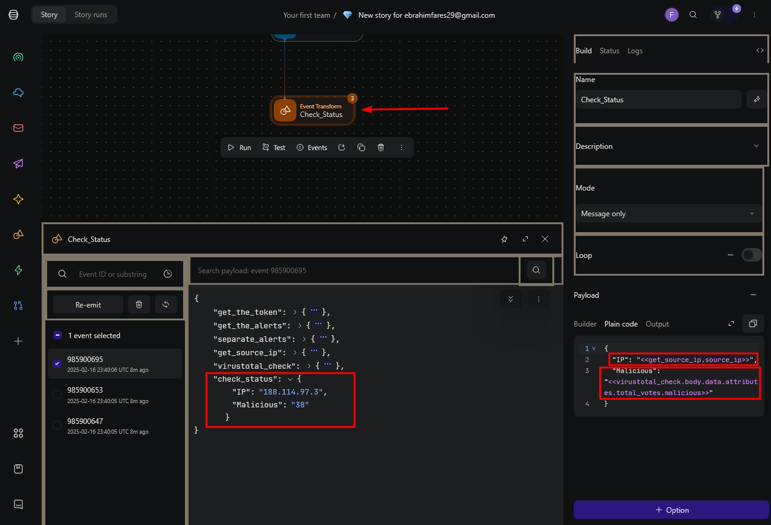Viewport: 771px width, 525px height.
Task: Click the duplicate icon in the action toolbar
Action: 361,148
